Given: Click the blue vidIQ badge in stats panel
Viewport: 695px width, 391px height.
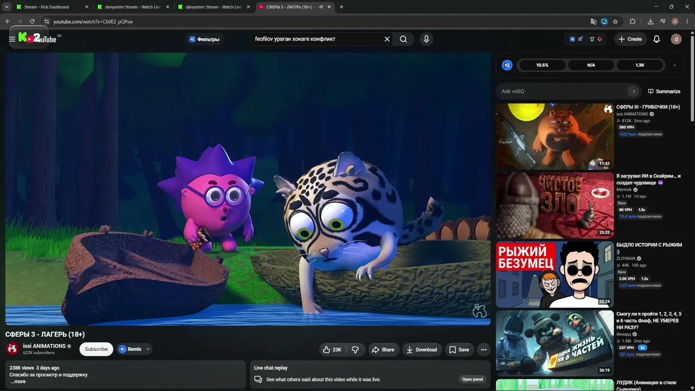Looking at the screenshot, I should 507,65.
